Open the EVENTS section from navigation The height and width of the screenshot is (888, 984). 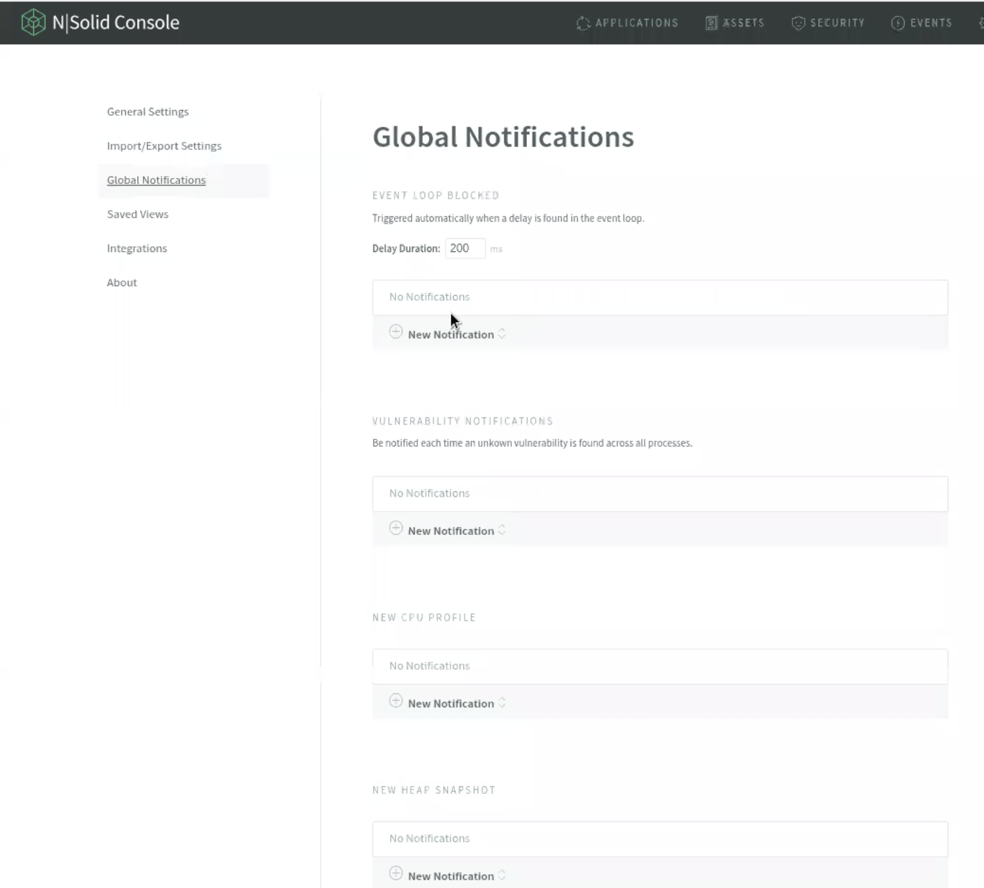coord(931,23)
